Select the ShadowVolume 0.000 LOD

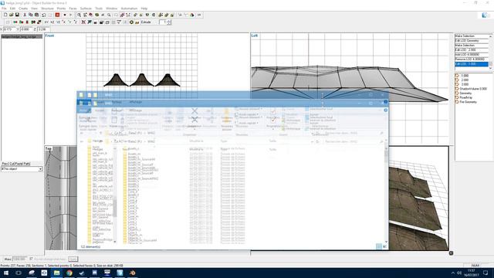473,89
